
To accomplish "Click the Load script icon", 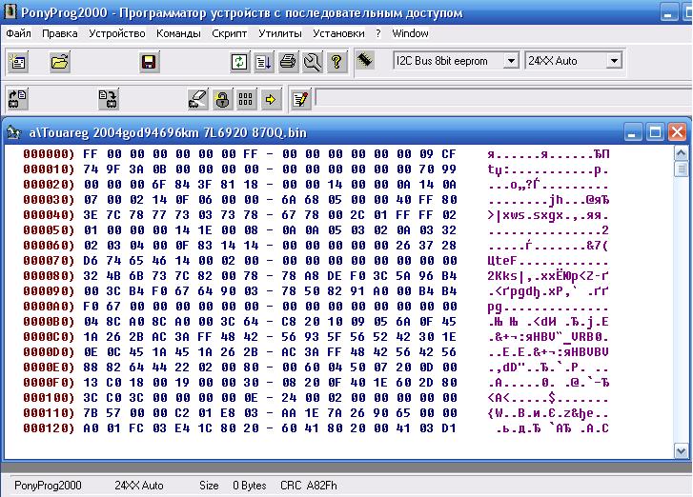I will coord(264,62).
